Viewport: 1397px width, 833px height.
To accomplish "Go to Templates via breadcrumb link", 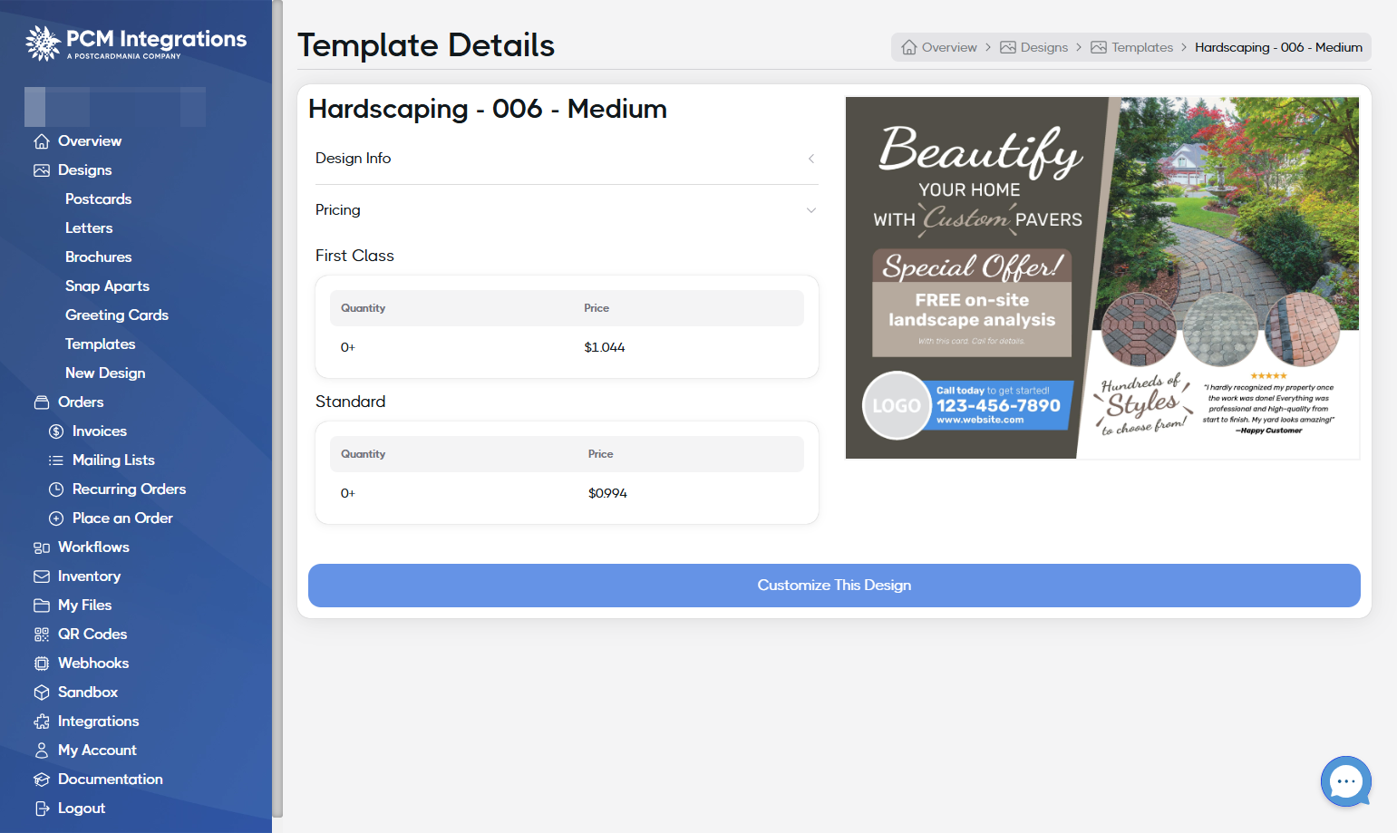I will (x=1142, y=47).
